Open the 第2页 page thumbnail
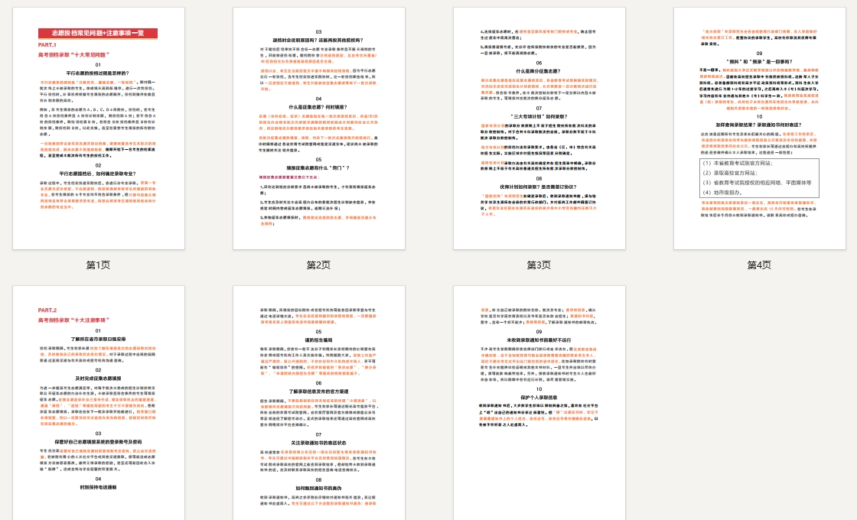 point(318,128)
